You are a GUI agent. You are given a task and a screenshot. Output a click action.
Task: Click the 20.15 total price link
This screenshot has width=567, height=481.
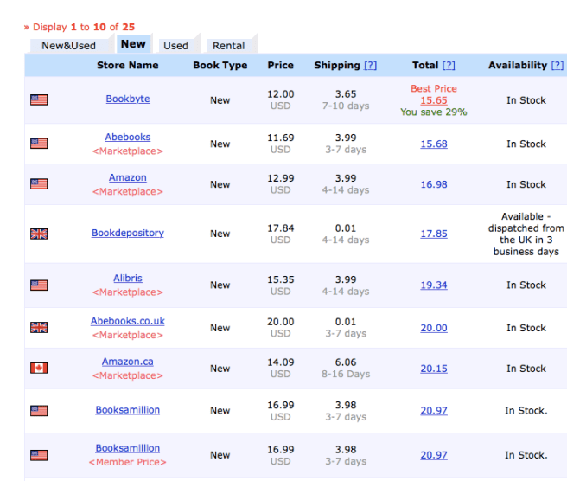click(434, 369)
